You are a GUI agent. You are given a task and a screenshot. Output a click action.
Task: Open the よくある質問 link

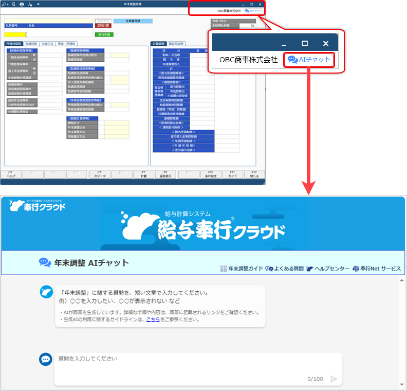tap(284, 269)
